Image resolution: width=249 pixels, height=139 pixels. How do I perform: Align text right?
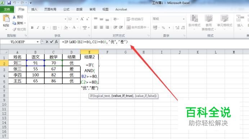coord(107,27)
